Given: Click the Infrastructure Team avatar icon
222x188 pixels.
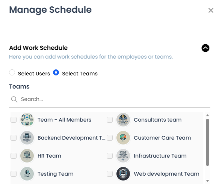Looking at the screenshot, I should click(x=123, y=156).
